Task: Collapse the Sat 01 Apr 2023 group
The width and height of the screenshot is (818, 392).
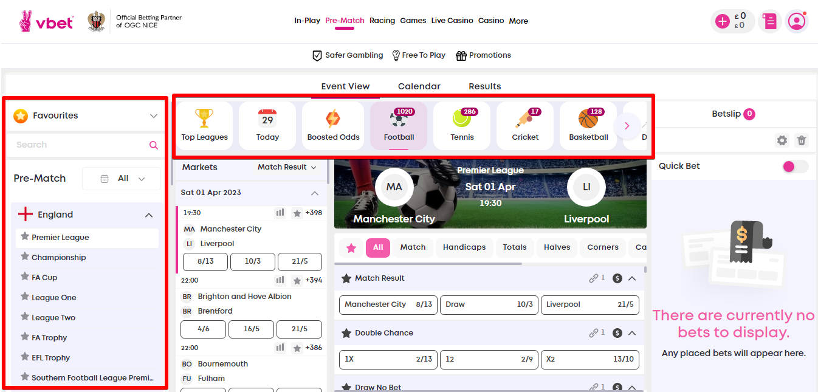Action: click(315, 193)
